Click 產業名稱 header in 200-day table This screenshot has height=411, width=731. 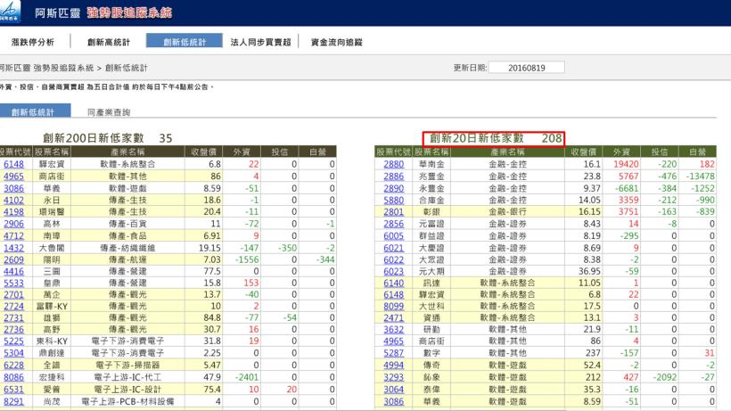pos(127,152)
